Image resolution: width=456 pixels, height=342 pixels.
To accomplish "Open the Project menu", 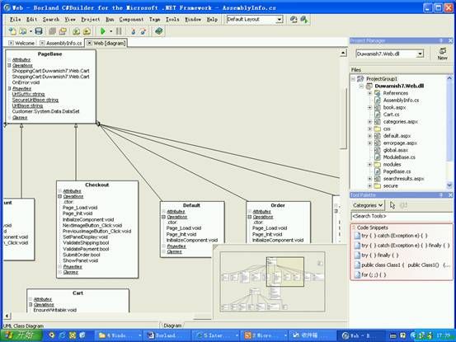I will point(91,20).
